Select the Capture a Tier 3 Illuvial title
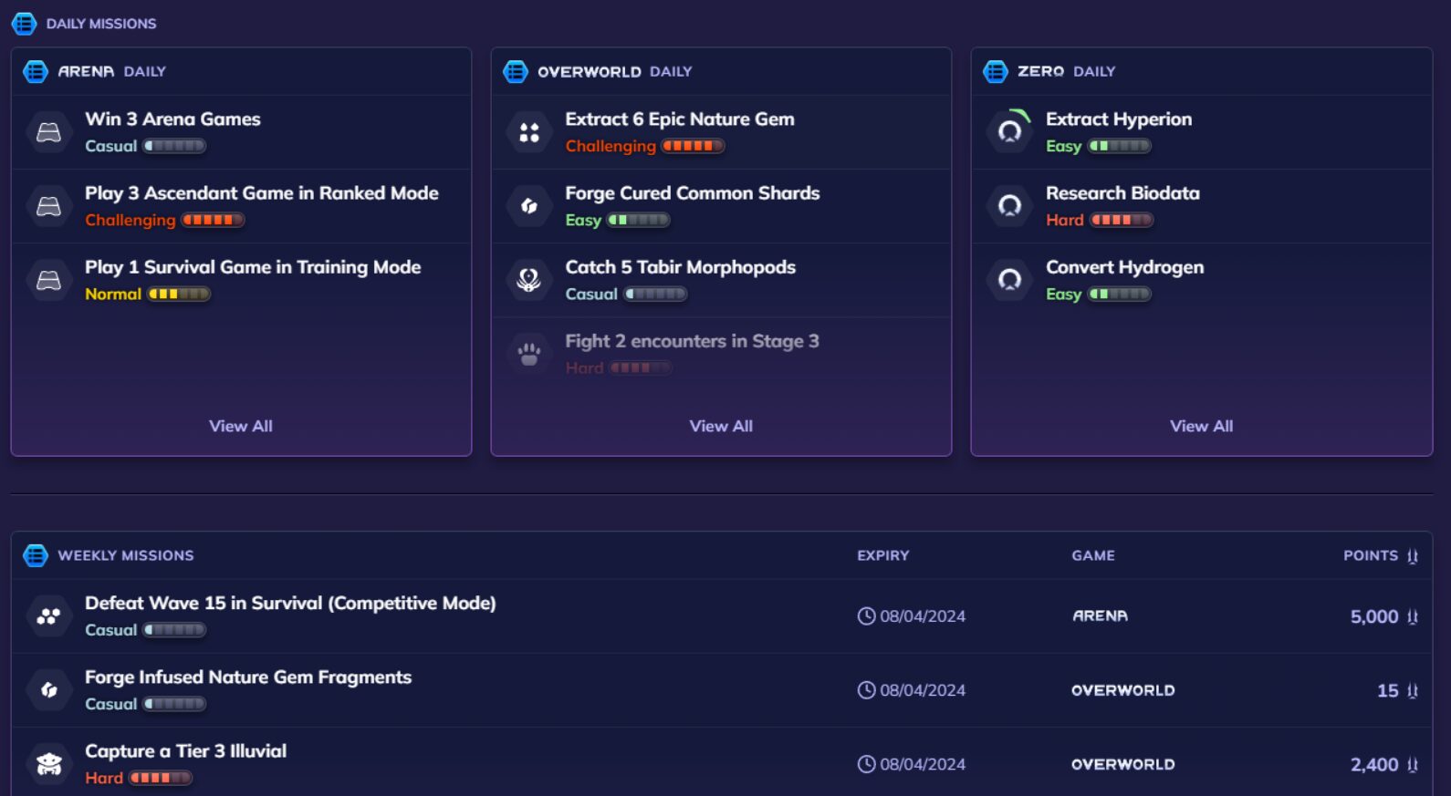The height and width of the screenshot is (796, 1451). pyautogui.click(x=185, y=751)
